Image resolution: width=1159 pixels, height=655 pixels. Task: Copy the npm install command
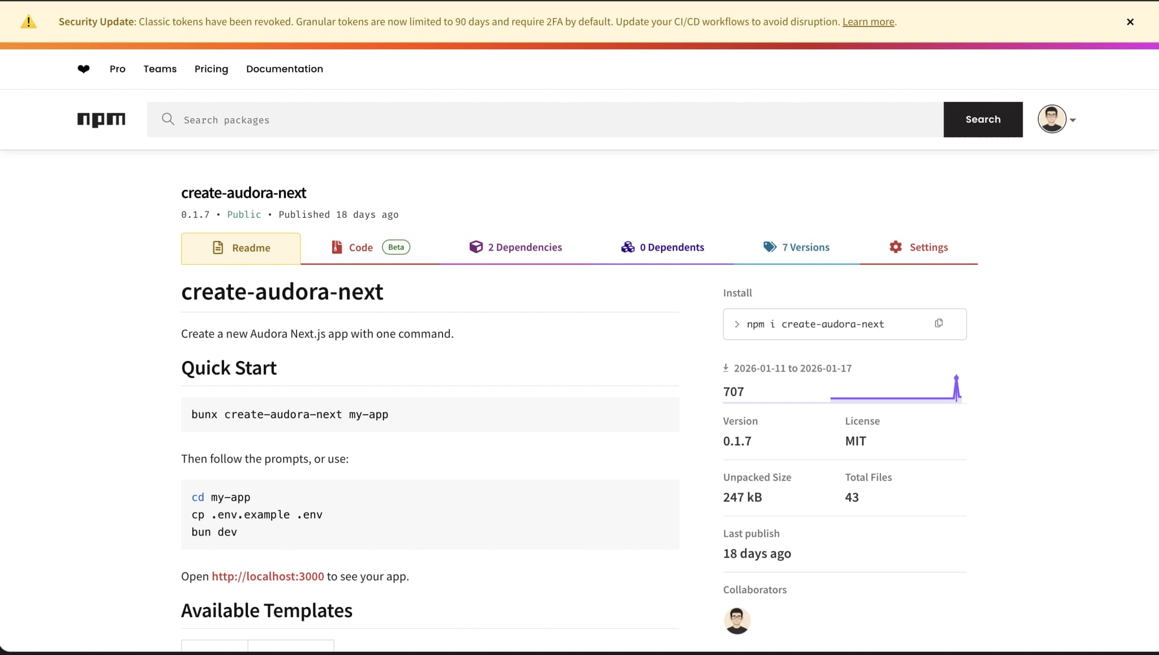click(939, 323)
